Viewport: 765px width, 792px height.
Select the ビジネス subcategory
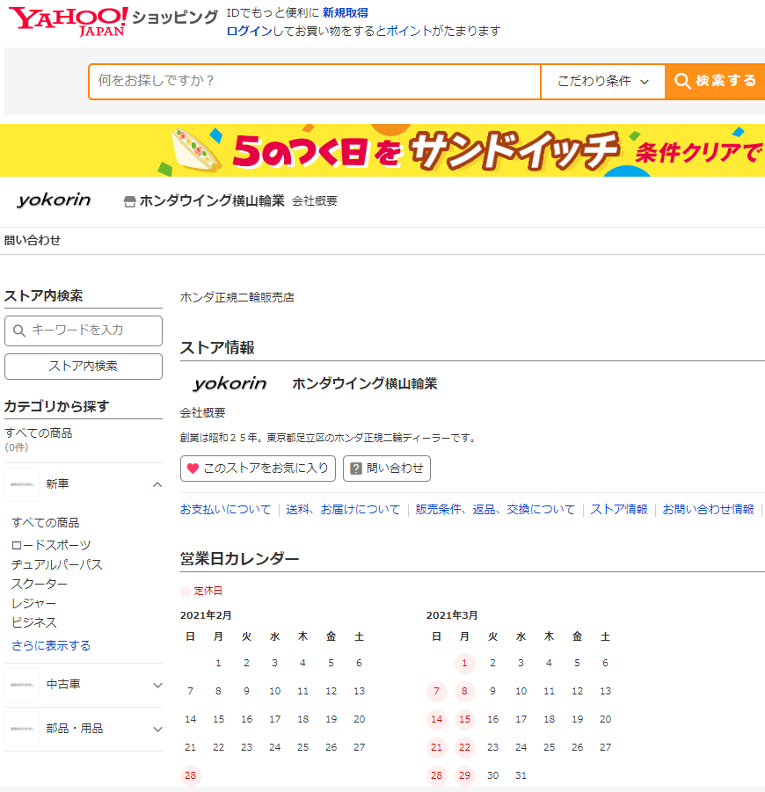[x=34, y=622]
